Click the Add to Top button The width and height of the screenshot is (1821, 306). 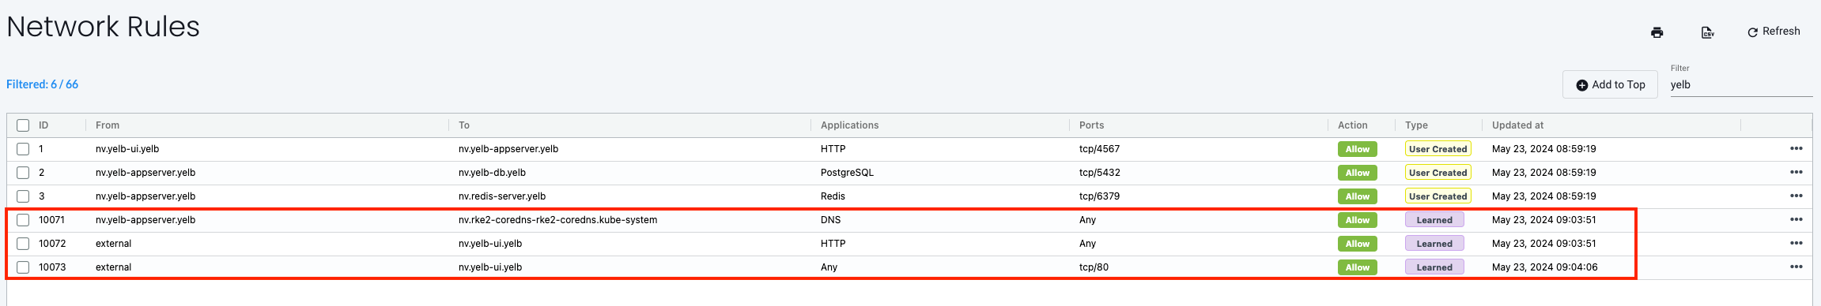[x=1610, y=84]
